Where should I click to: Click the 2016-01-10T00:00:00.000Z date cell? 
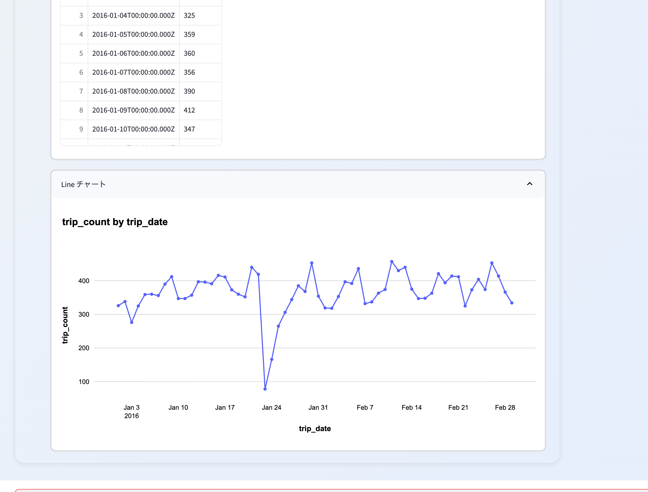[x=133, y=129]
